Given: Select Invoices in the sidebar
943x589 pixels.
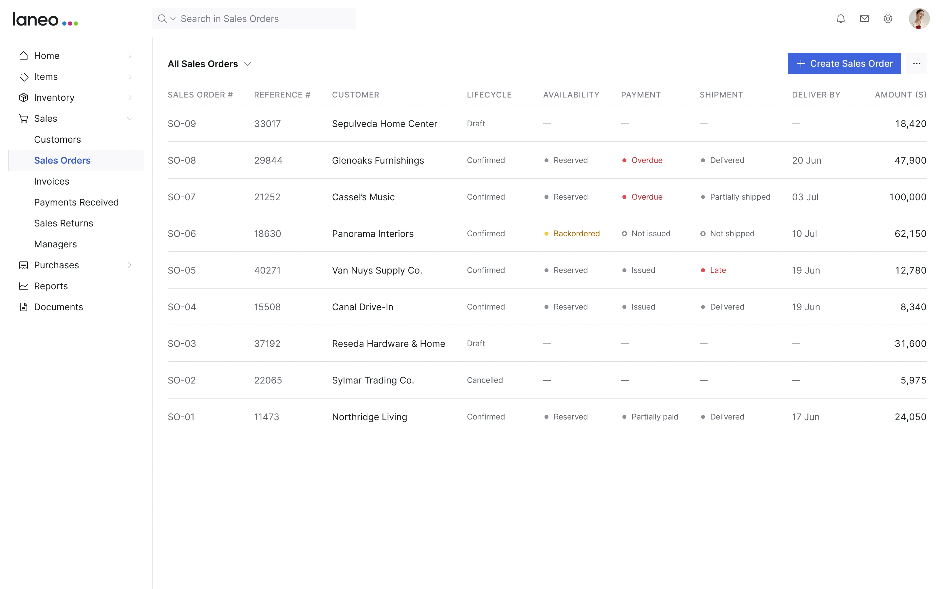Looking at the screenshot, I should [x=51, y=182].
